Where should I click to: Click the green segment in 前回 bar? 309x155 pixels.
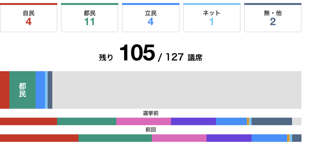click(x=115, y=138)
